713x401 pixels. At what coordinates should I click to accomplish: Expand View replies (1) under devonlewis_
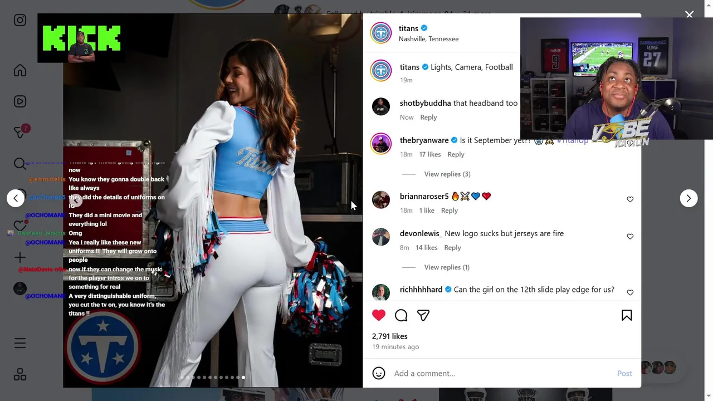click(447, 267)
